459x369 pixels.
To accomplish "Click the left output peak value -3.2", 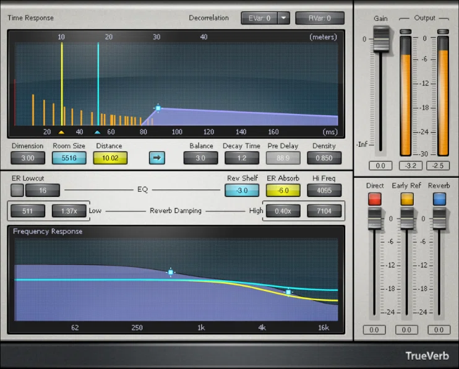I will pos(411,165).
